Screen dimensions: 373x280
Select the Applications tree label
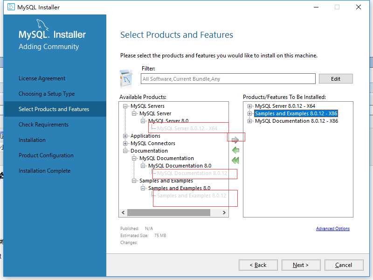(x=145, y=136)
